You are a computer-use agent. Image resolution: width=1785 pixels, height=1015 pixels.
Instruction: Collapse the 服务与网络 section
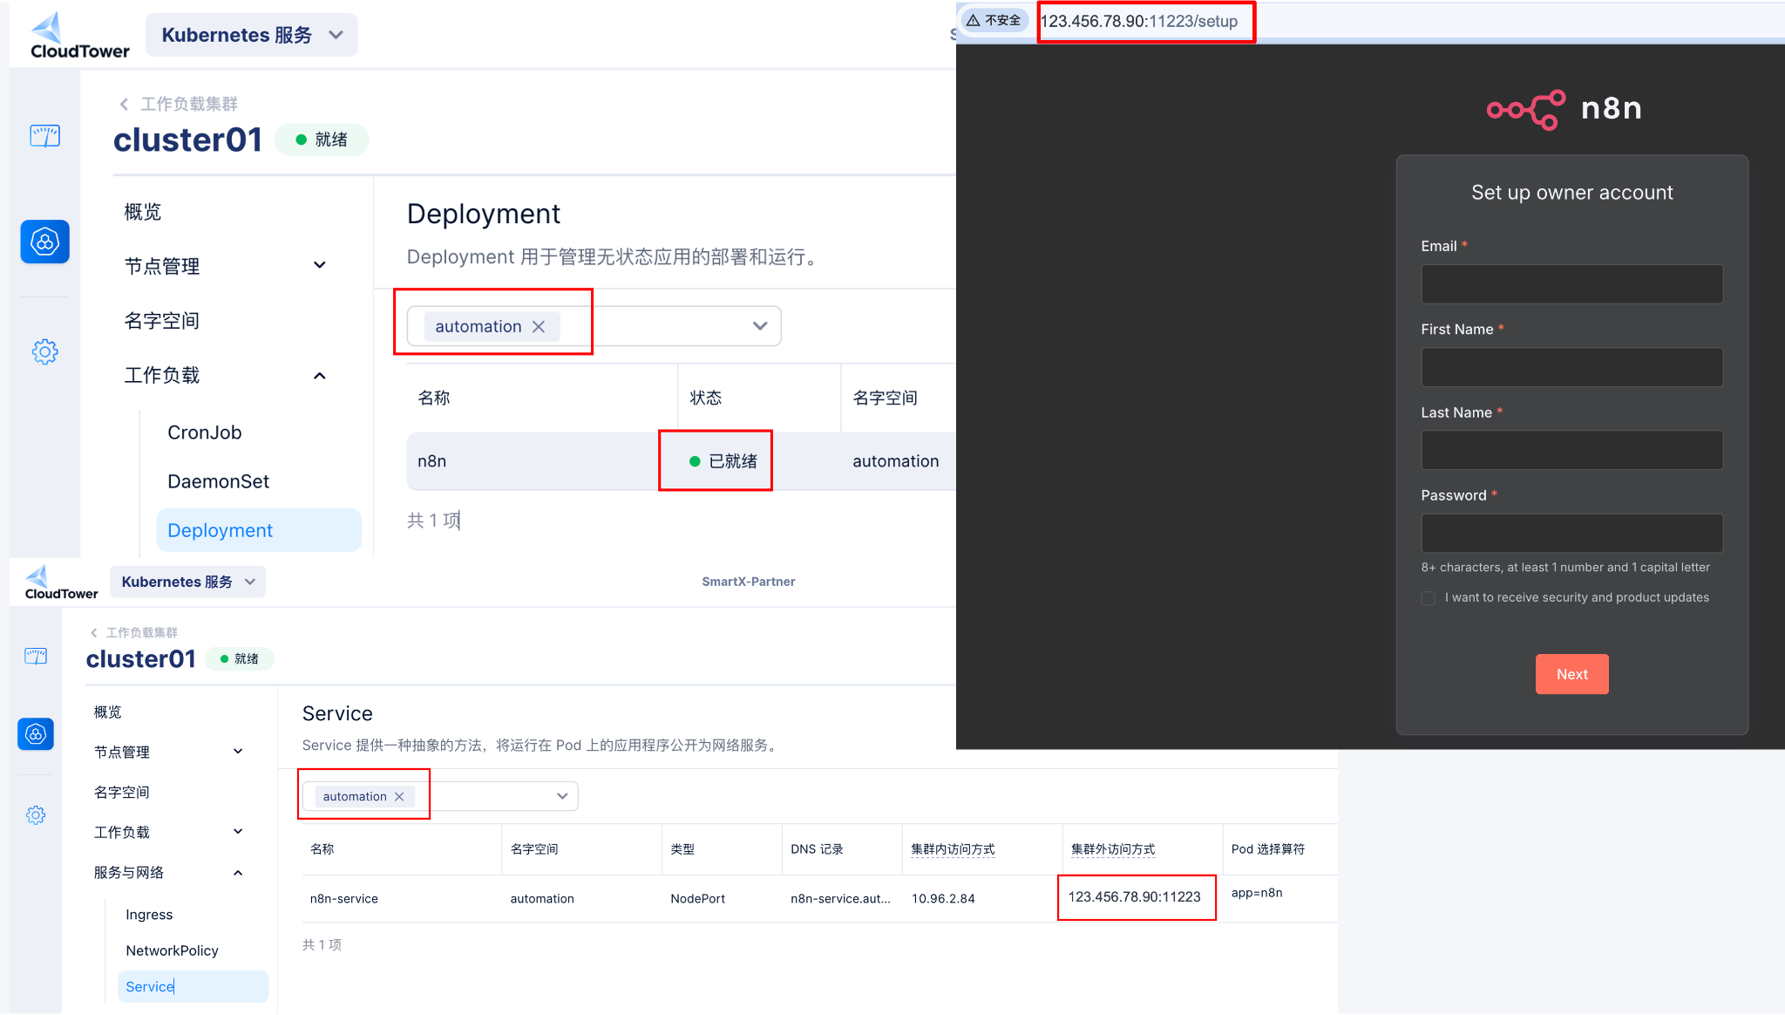238,873
